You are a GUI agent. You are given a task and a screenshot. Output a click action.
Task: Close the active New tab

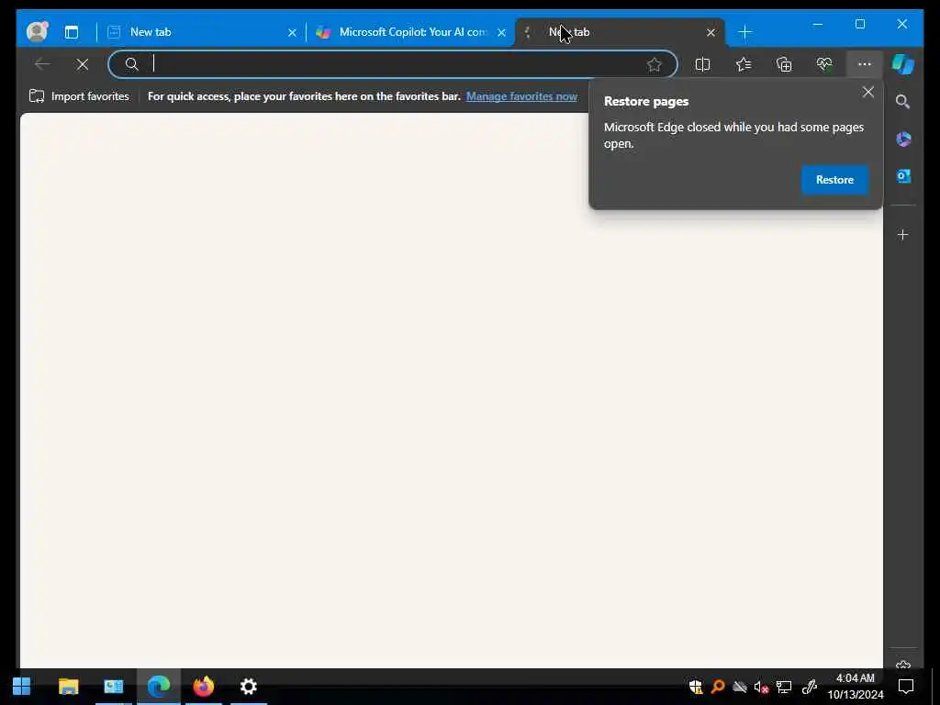(x=711, y=32)
